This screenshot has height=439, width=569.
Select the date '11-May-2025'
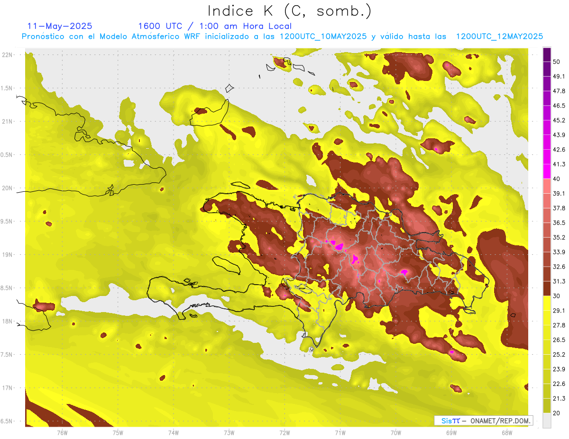click(60, 26)
